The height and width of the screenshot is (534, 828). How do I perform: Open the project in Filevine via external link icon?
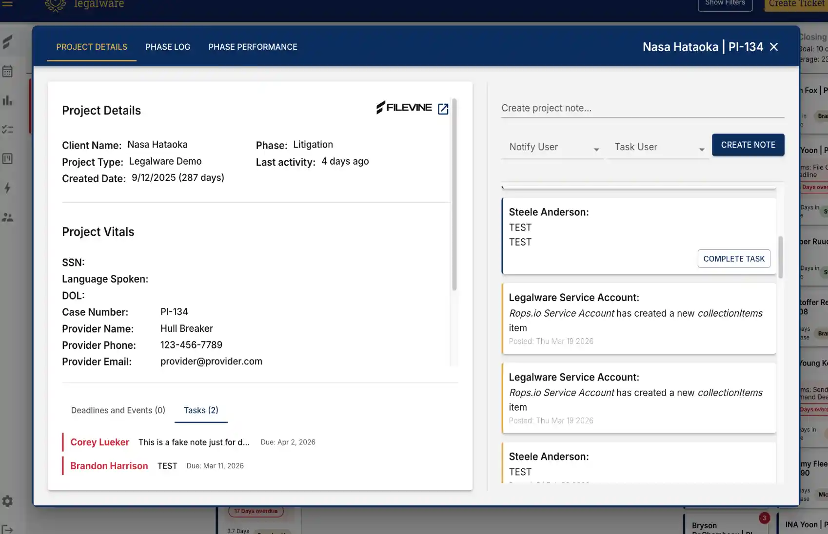point(443,109)
